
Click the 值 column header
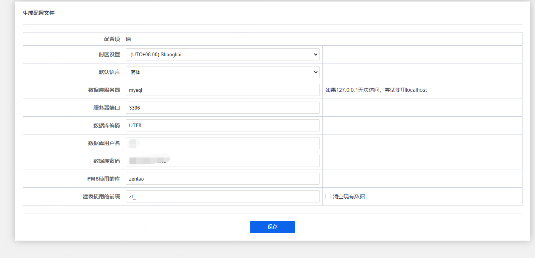point(128,39)
